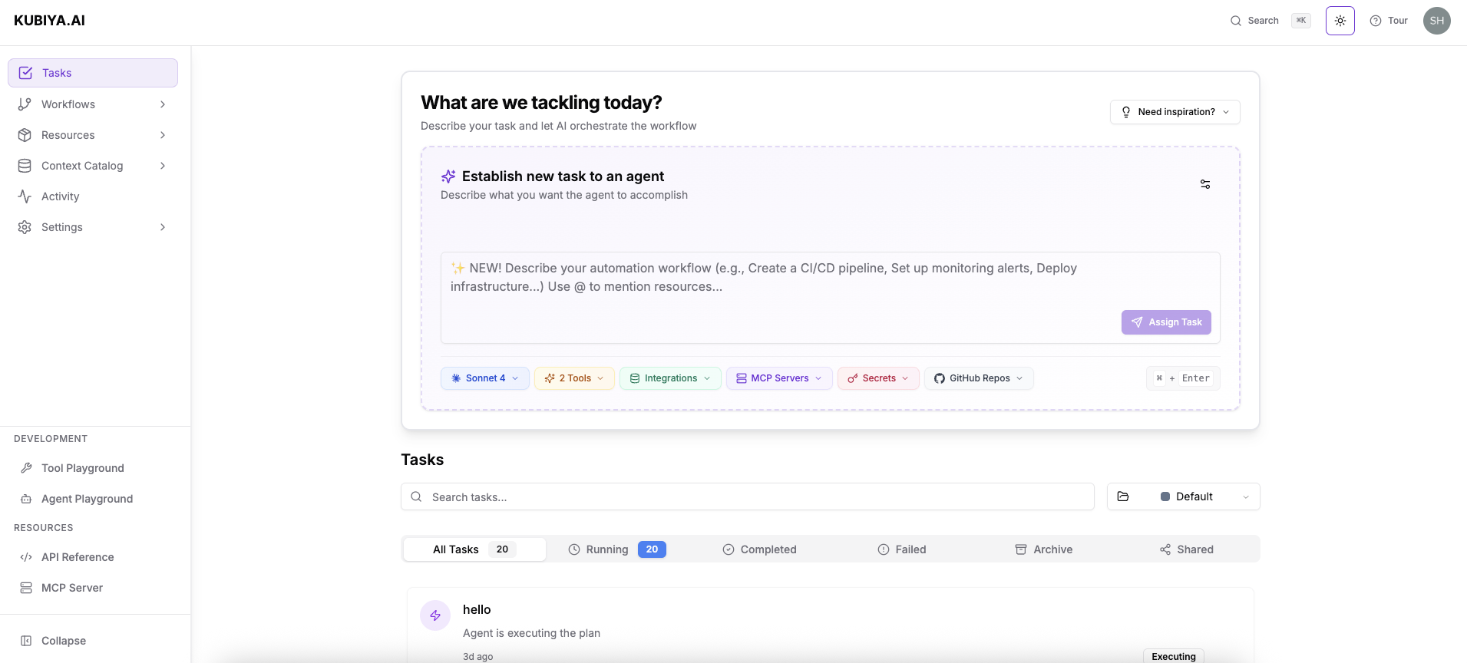The height and width of the screenshot is (663, 1467).
Task: Click the Running count badge 20
Action: point(652,549)
